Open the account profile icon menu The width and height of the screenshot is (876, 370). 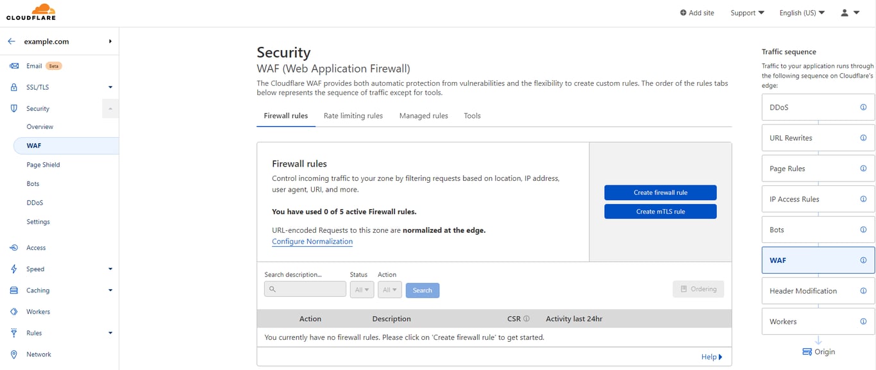[843, 12]
